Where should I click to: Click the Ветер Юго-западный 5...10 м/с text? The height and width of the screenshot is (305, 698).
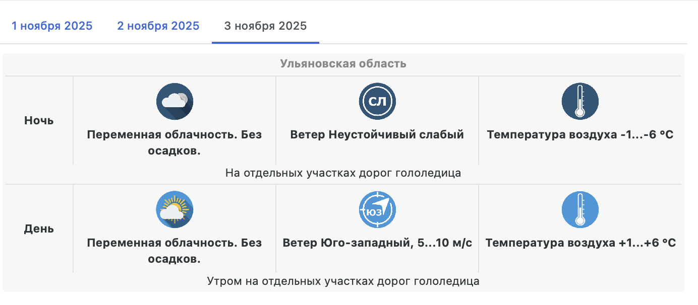377,243
